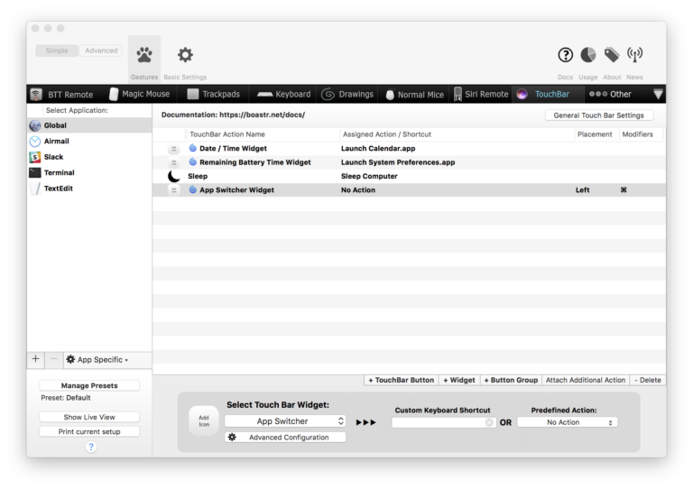Switch to the Magic Mouse tab

pos(140,94)
